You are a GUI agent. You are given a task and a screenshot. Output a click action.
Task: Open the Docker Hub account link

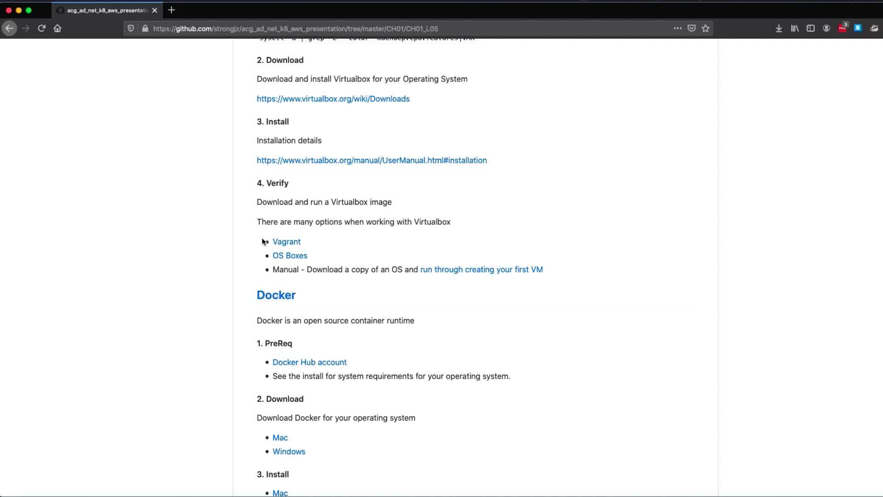(x=309, y=362)
